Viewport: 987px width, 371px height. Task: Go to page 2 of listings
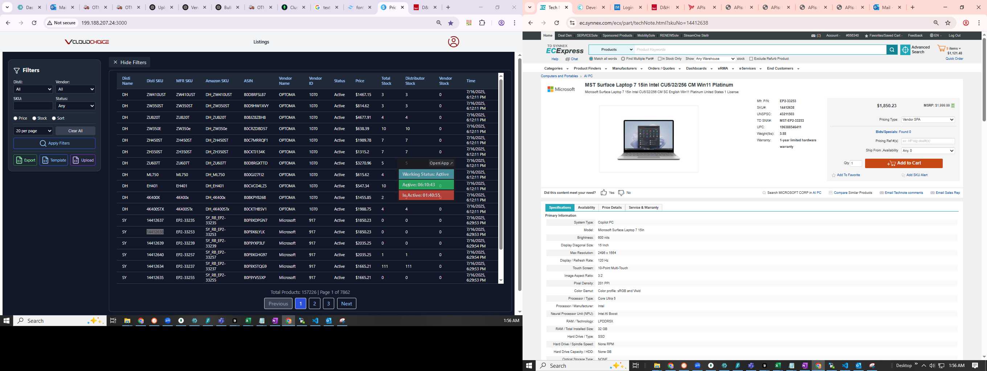(314, 304)
